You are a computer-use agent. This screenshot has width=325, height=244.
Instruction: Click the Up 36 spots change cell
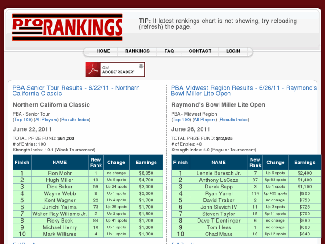click(x=117, y=207)
